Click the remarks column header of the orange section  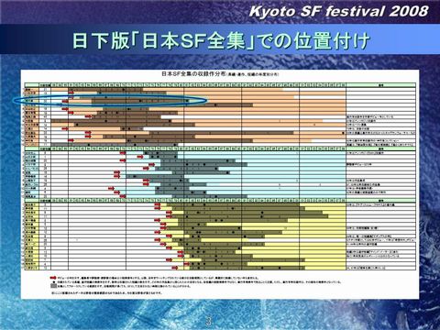pos(380,85)
